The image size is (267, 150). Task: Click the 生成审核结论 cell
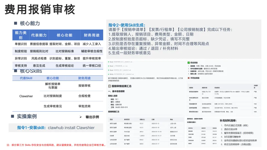click(x=65, y=66)
